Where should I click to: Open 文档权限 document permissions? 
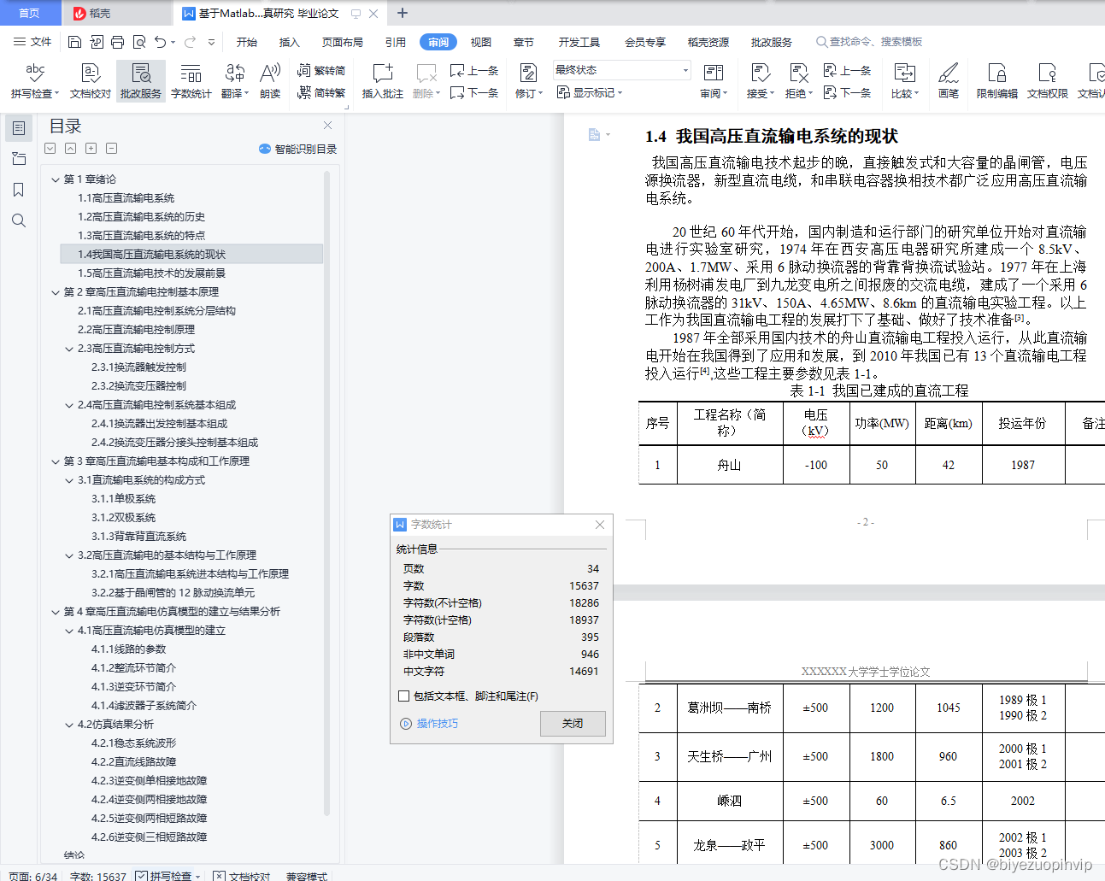point(1048,81)
